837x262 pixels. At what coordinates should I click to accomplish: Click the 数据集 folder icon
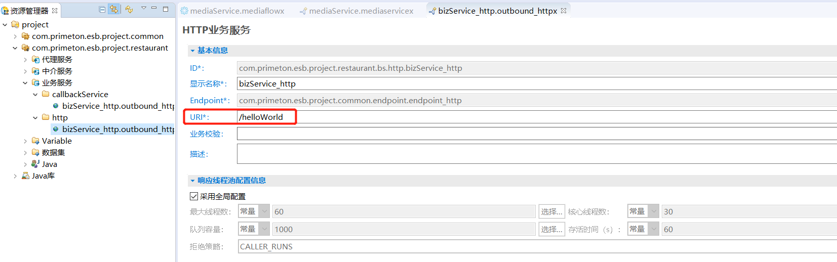tap(35, 153)
